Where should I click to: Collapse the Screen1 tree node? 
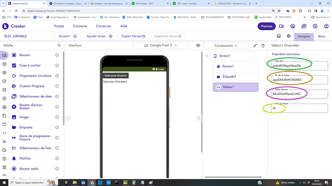click(x=207, y=56)
